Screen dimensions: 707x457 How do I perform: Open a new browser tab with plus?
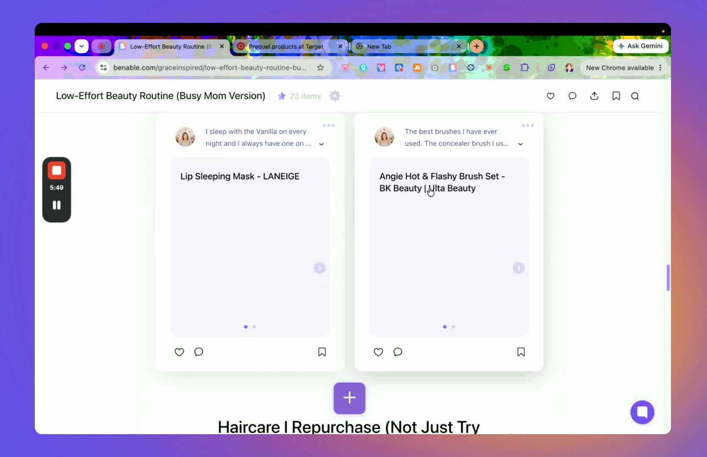coord(477,46)
